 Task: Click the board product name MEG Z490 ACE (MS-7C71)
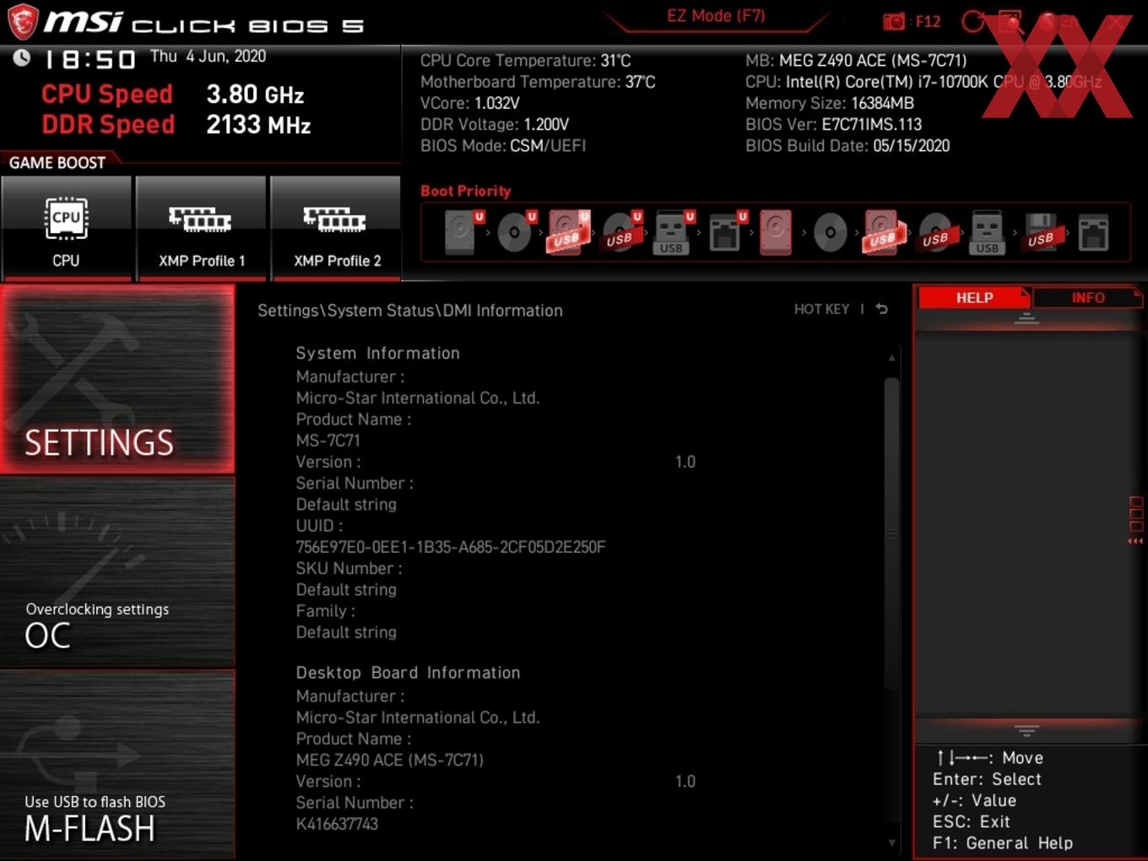pos(390,760)
